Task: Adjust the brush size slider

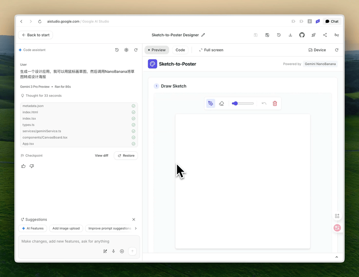Action: pos(243,103)
